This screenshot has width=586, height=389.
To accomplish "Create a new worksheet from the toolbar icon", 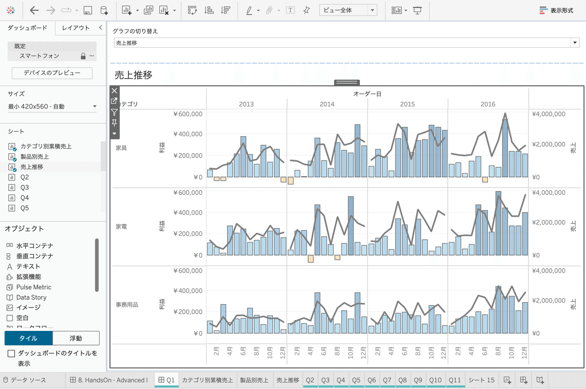I will [125, 10].
